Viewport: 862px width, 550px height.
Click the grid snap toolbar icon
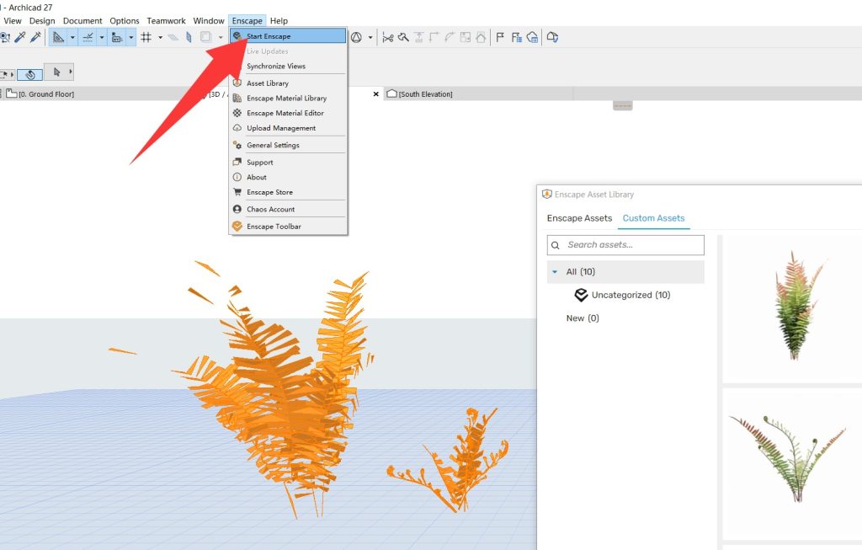pos(146,37)
